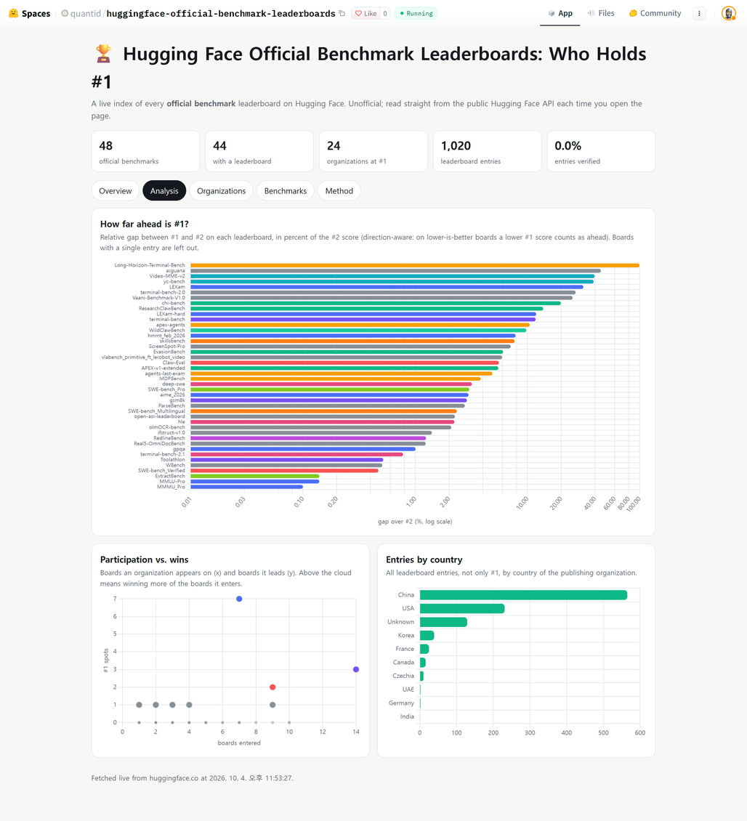Switch to the Overview tab
This screenshot has height=821, width=747.
pyautogui.click(x=116, y=190)
